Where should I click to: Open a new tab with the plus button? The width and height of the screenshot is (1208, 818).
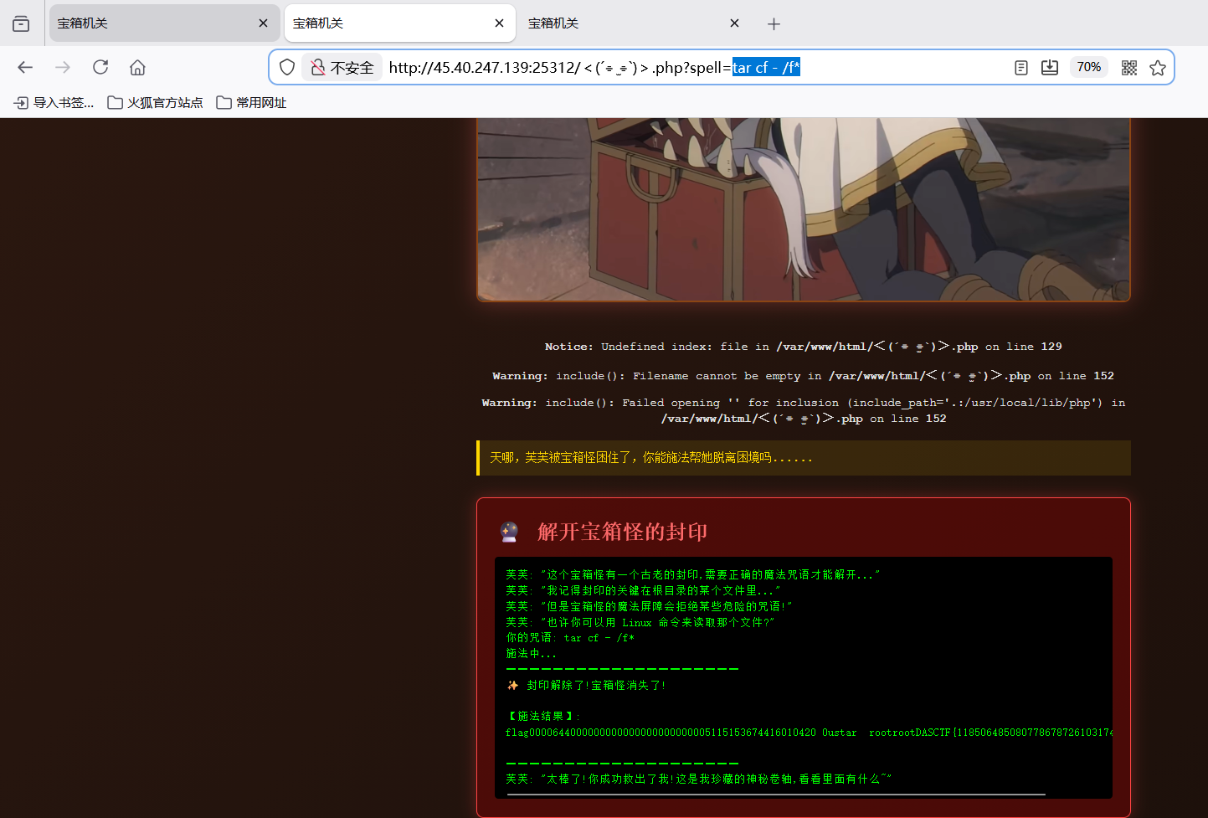coord(774,23)
